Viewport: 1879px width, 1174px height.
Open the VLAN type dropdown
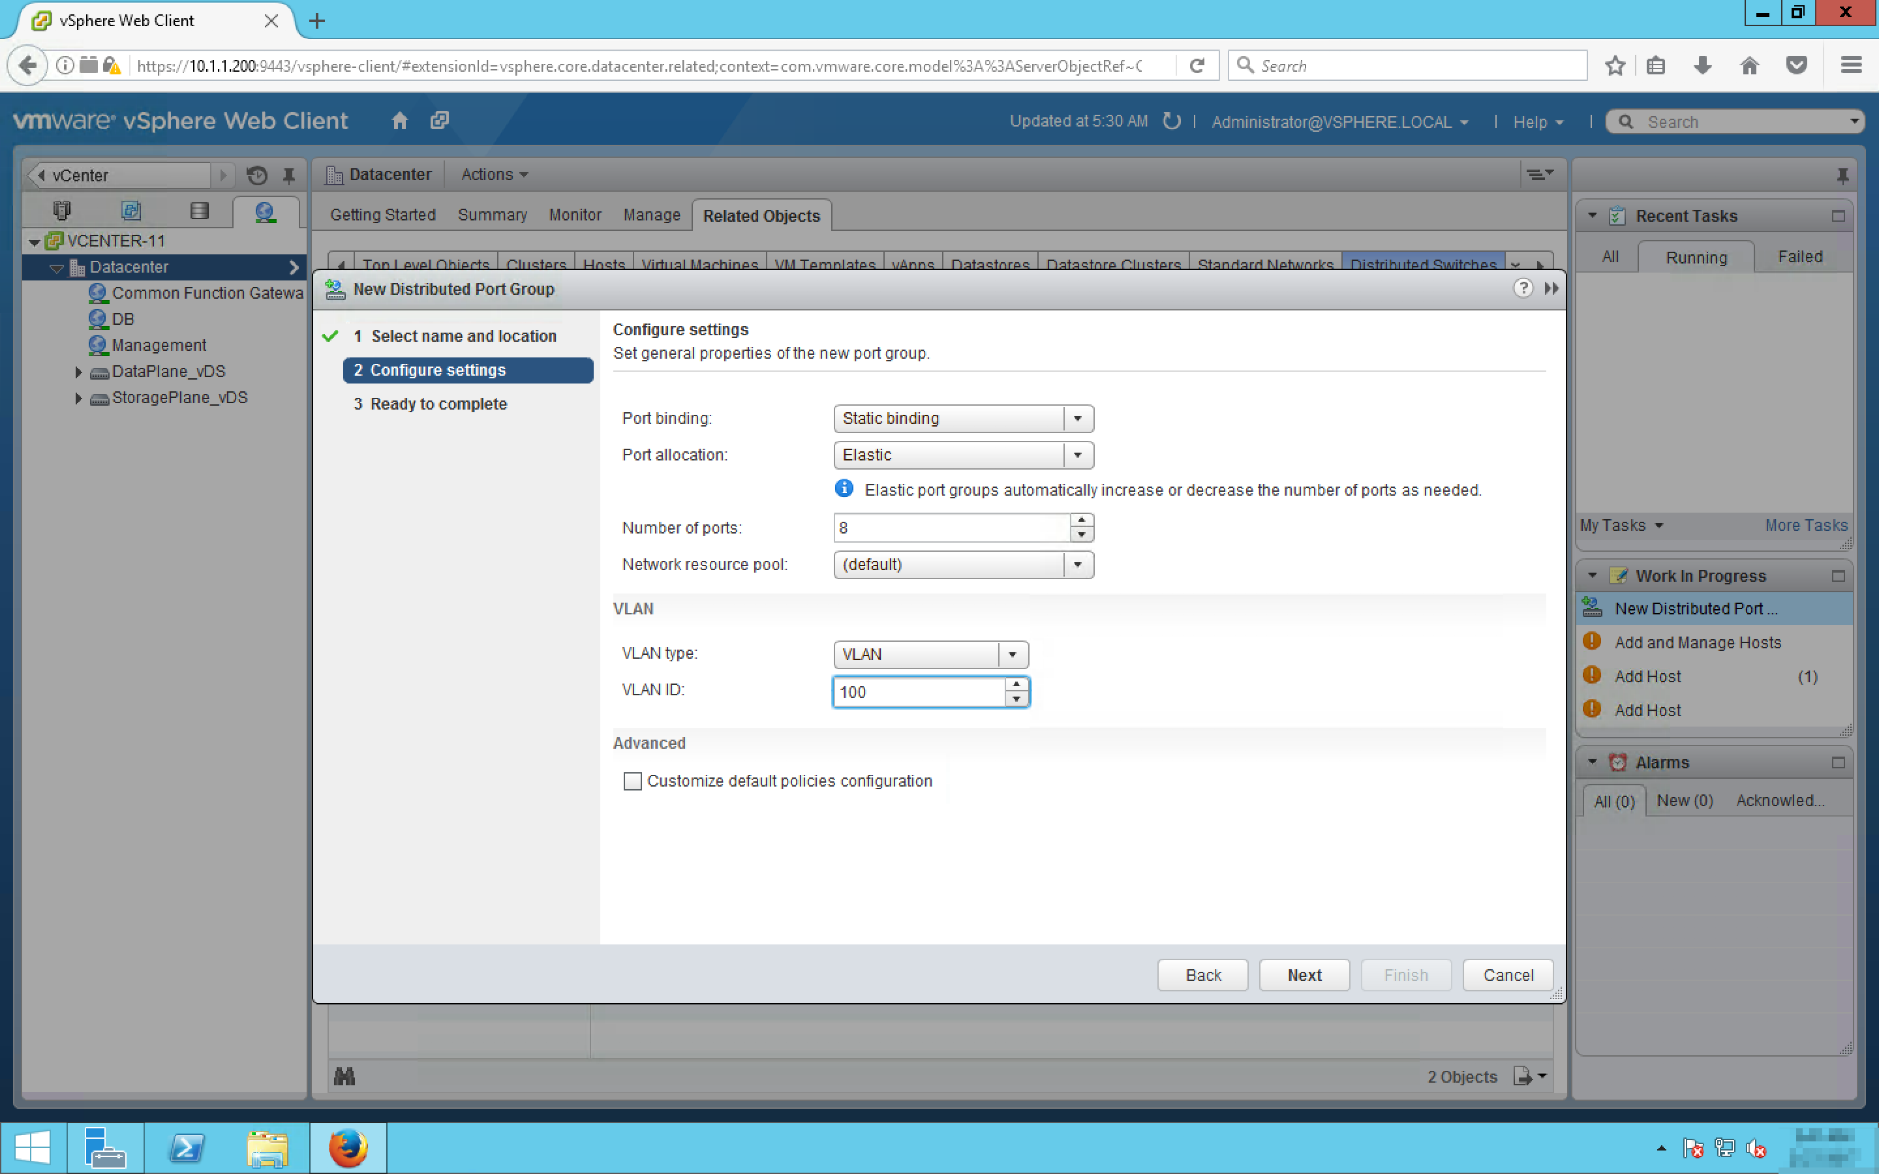pos(1012,655)
